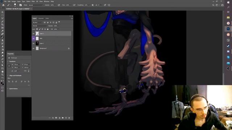This screenshot has height=130, width=232.
Task: Select the Eyedropper tool
Action: click(3, 31)
